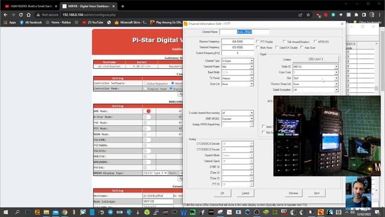This screenshot has width=385, height=217.
Task: Click the Pi-Star Hostname input field
Action: [158, 195]
